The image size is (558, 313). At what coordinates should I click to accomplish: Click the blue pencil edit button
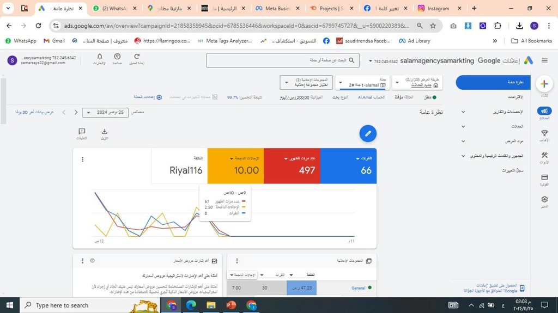368,134
